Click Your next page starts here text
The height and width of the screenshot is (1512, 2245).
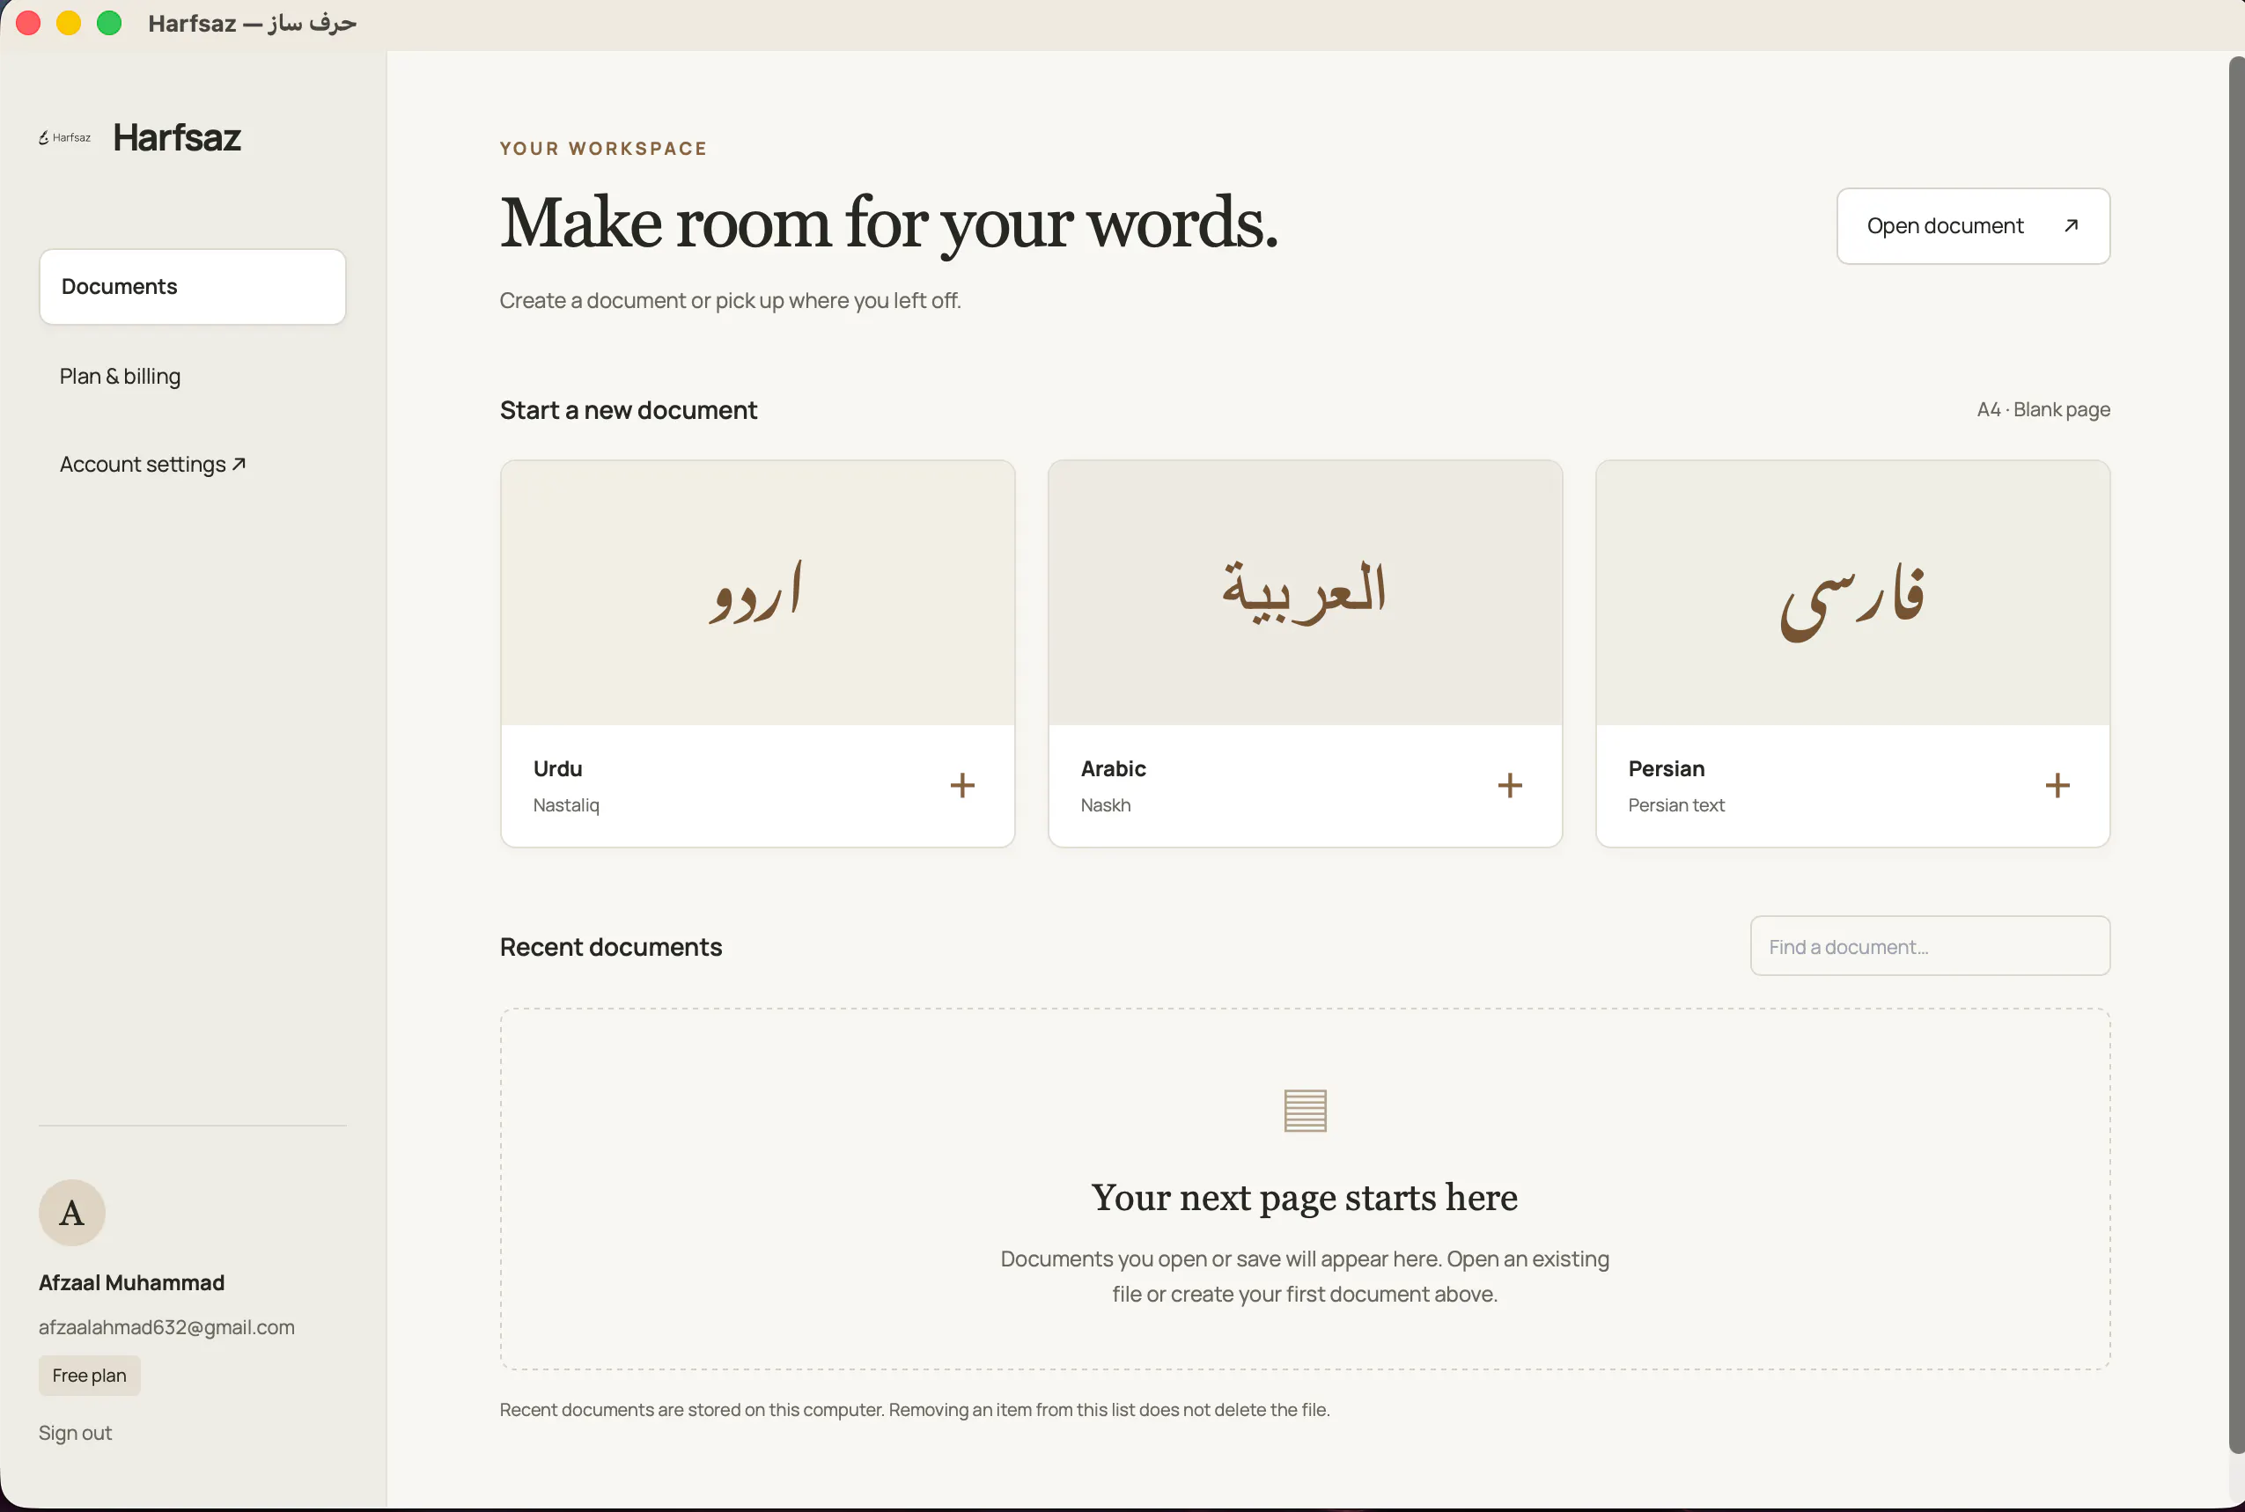click(x=1305, y=1198)
